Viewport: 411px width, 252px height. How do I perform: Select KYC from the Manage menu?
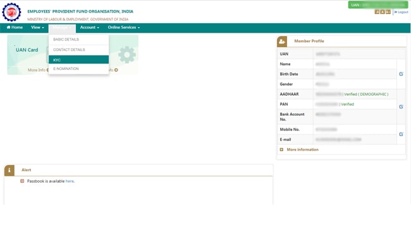[57, 60]
